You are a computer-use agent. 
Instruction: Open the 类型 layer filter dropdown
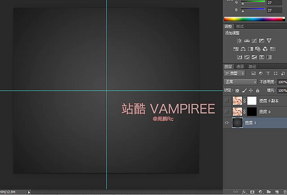click(234, 73)
